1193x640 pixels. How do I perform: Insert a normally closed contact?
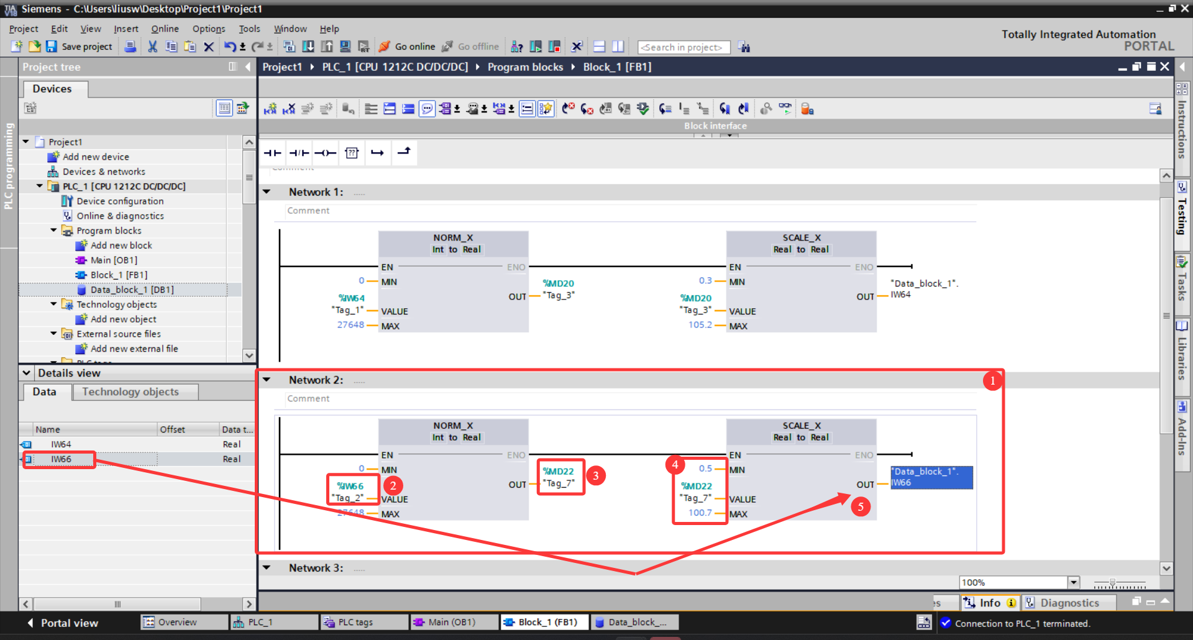[x=299, y=153]
